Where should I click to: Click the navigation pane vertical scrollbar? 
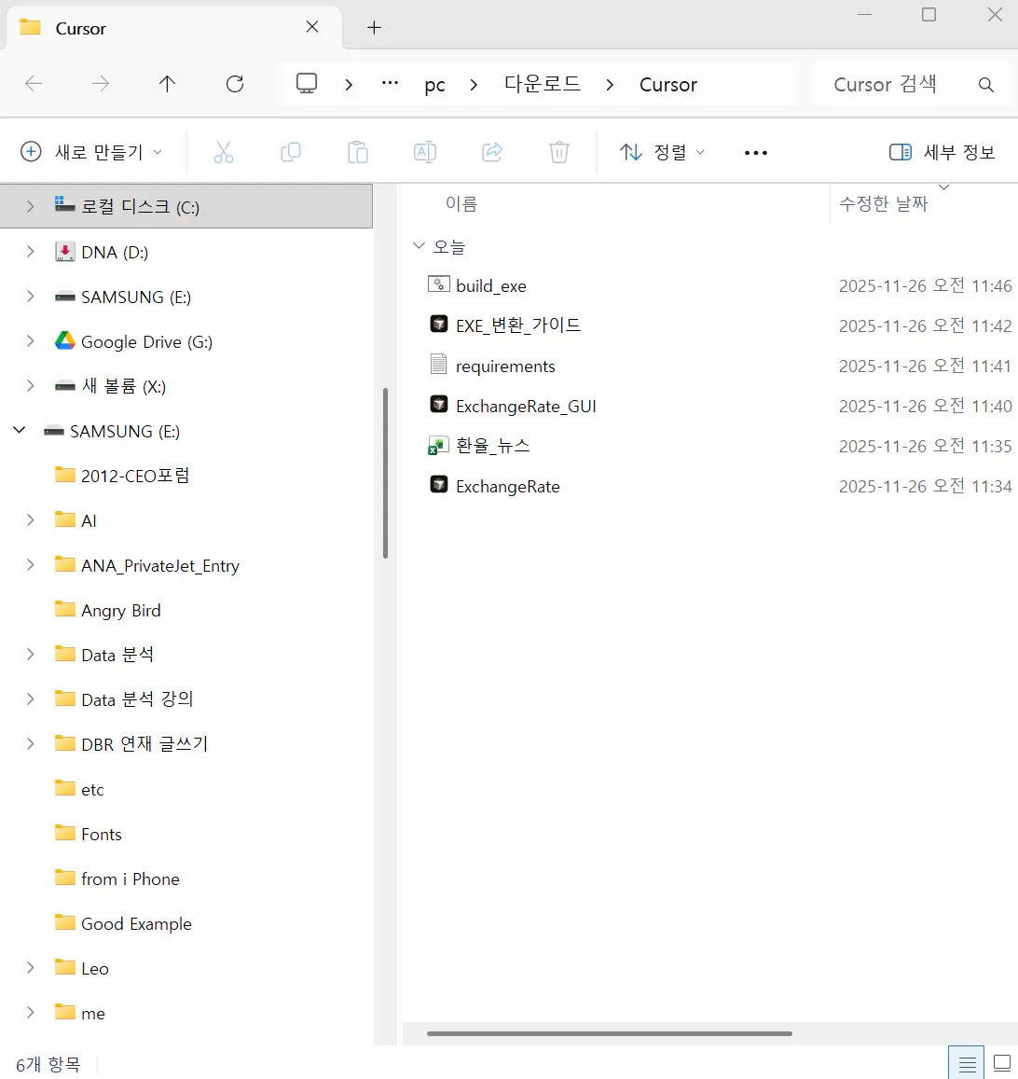tap(385, 474)
